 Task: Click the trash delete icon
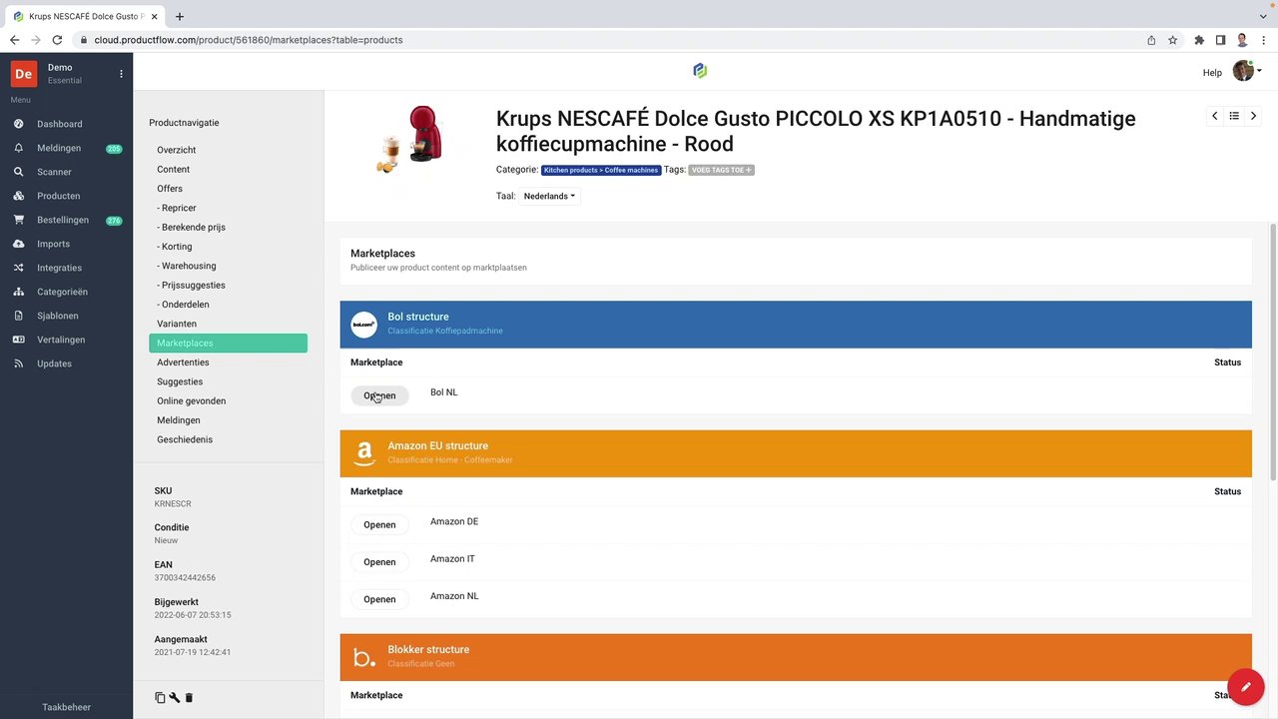tap(189, 698)
